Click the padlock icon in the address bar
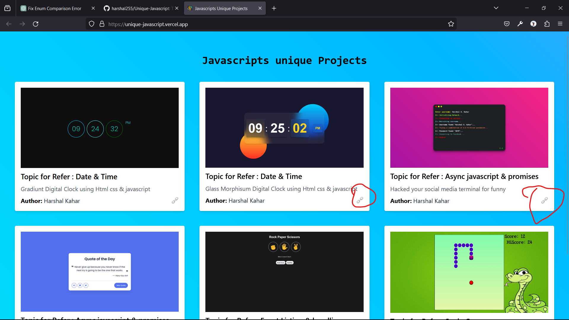The image size is (569, 320). [102, 24]
